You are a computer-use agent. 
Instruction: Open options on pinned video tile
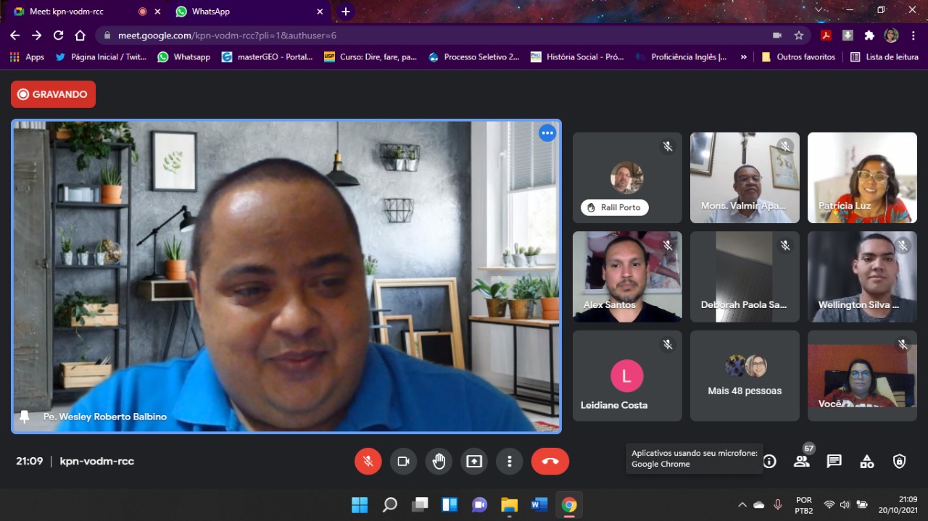point(547,133)
